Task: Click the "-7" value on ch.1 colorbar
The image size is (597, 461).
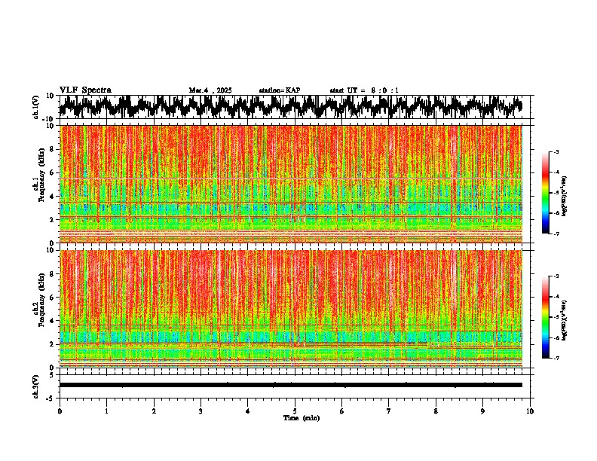Action: click(x=556, y=234)
